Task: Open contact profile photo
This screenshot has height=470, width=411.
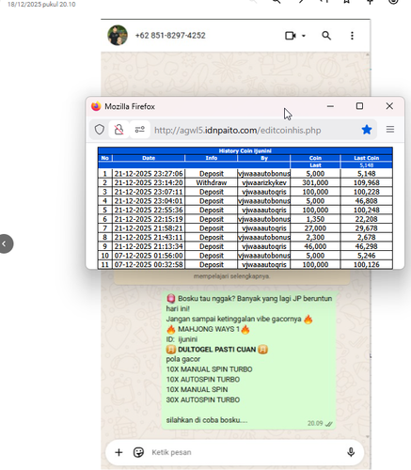Action: pyautogui.click(x=118, y=36)
